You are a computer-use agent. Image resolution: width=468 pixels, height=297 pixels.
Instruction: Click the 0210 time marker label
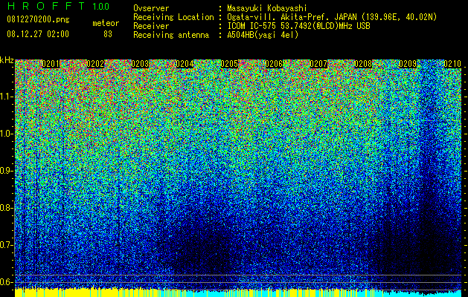(x=452, y=64)
